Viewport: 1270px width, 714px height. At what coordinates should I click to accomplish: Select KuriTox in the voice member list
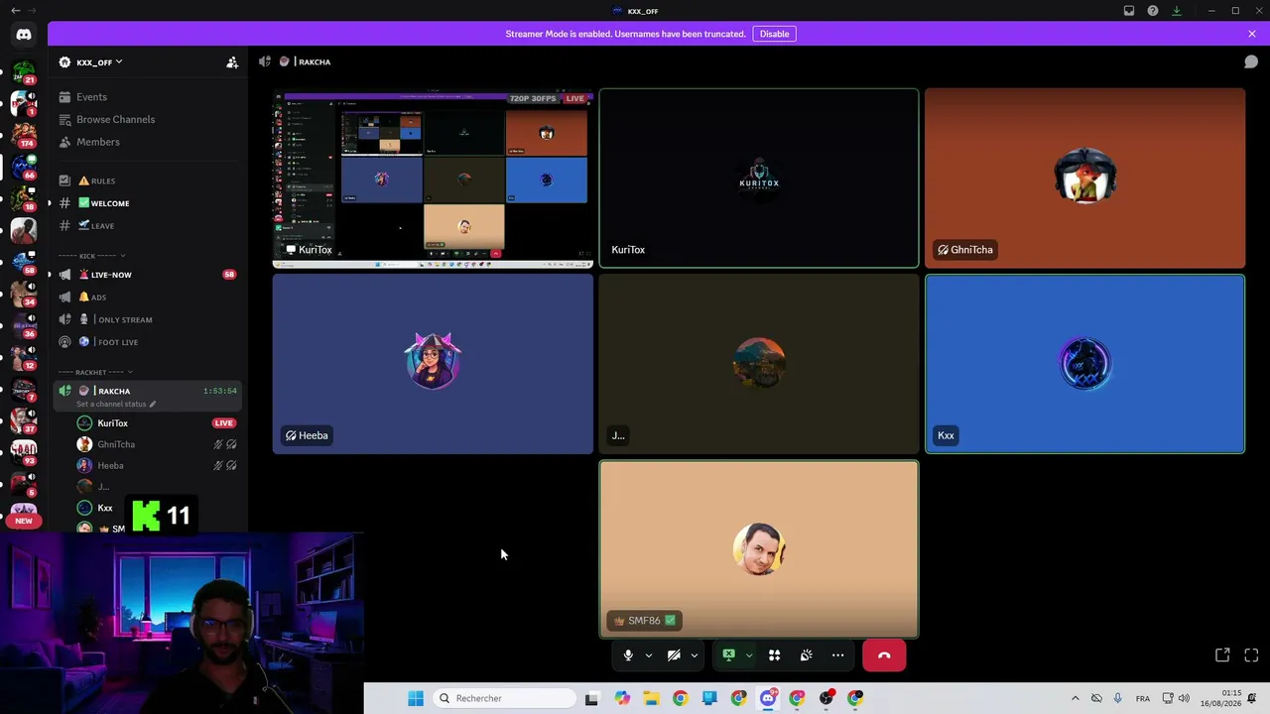[x=112, y=423]
